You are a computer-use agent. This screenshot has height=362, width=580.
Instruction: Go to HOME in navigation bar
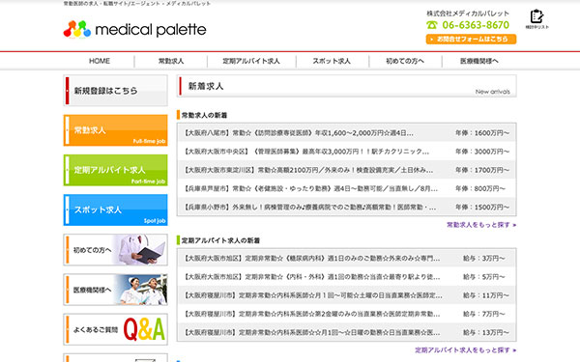pyautogui.click(x=100, y=61)
